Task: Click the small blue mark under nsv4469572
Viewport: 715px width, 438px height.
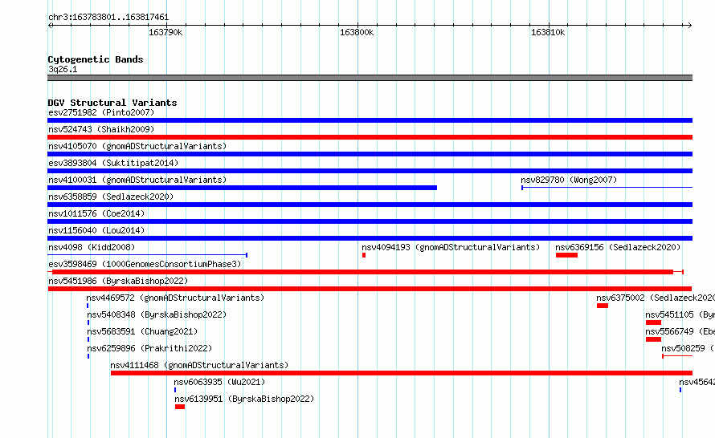Action: coord(88,306)
